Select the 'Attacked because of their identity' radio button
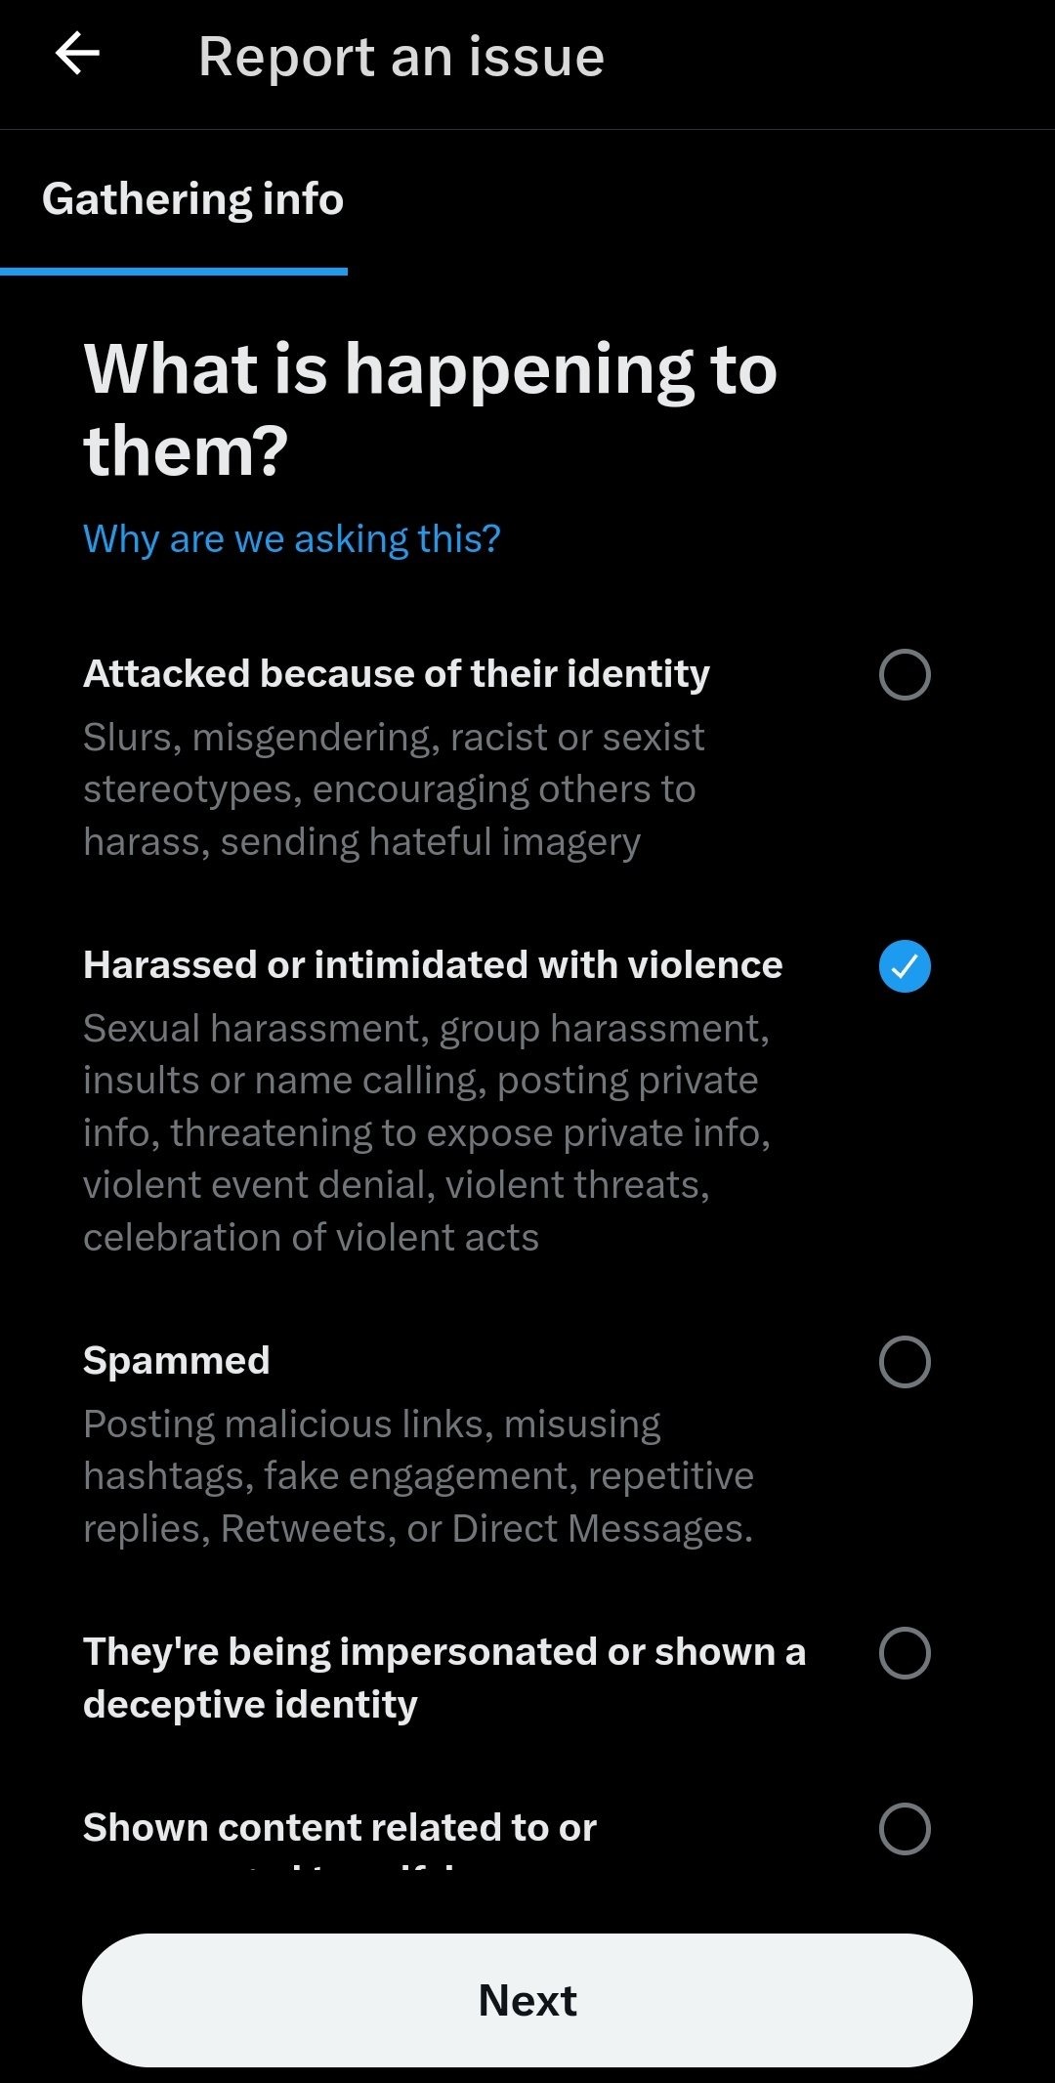1055x2083 pixels. (x=904, y=674)
